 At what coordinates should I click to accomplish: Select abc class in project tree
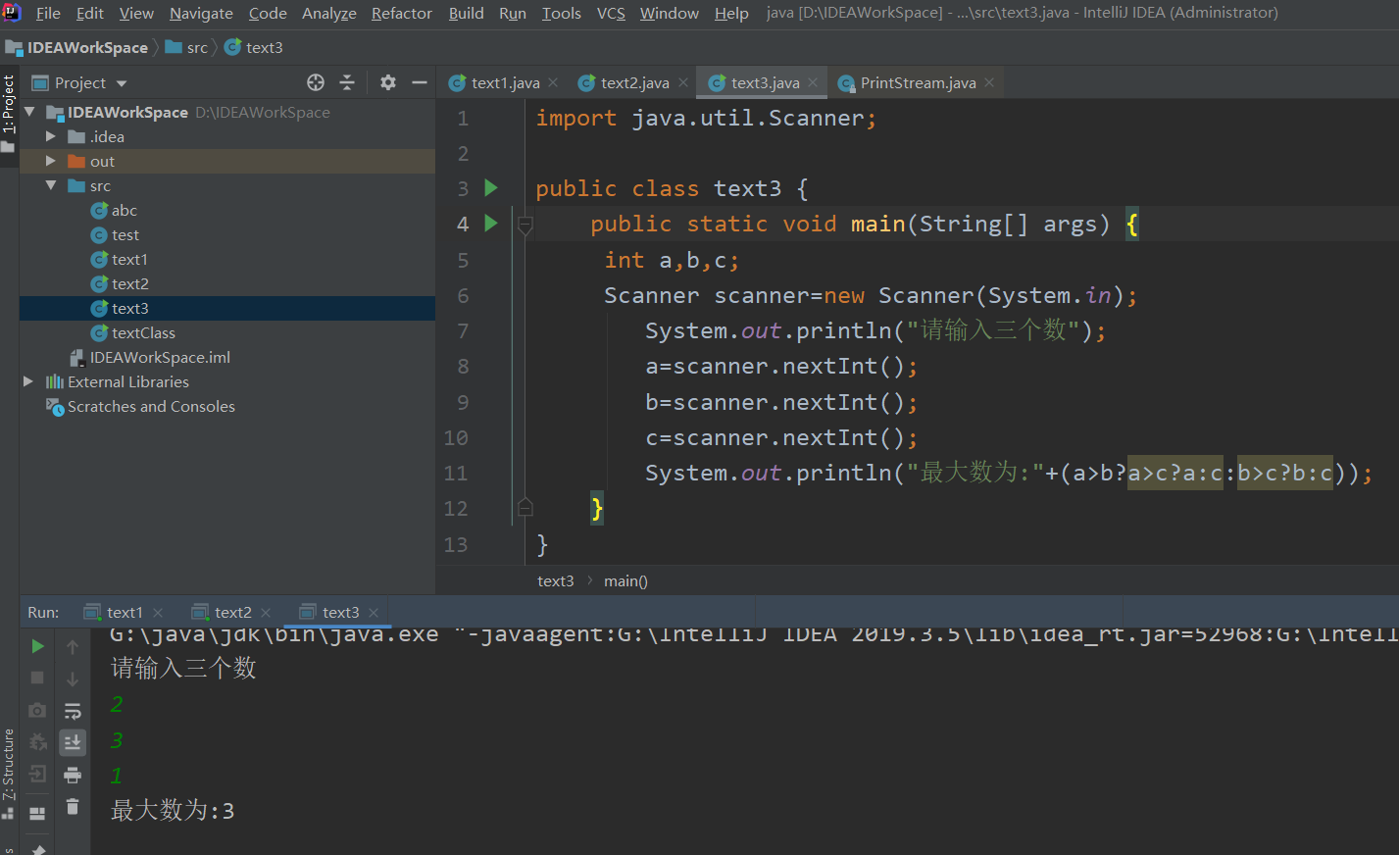coord(124,210)
